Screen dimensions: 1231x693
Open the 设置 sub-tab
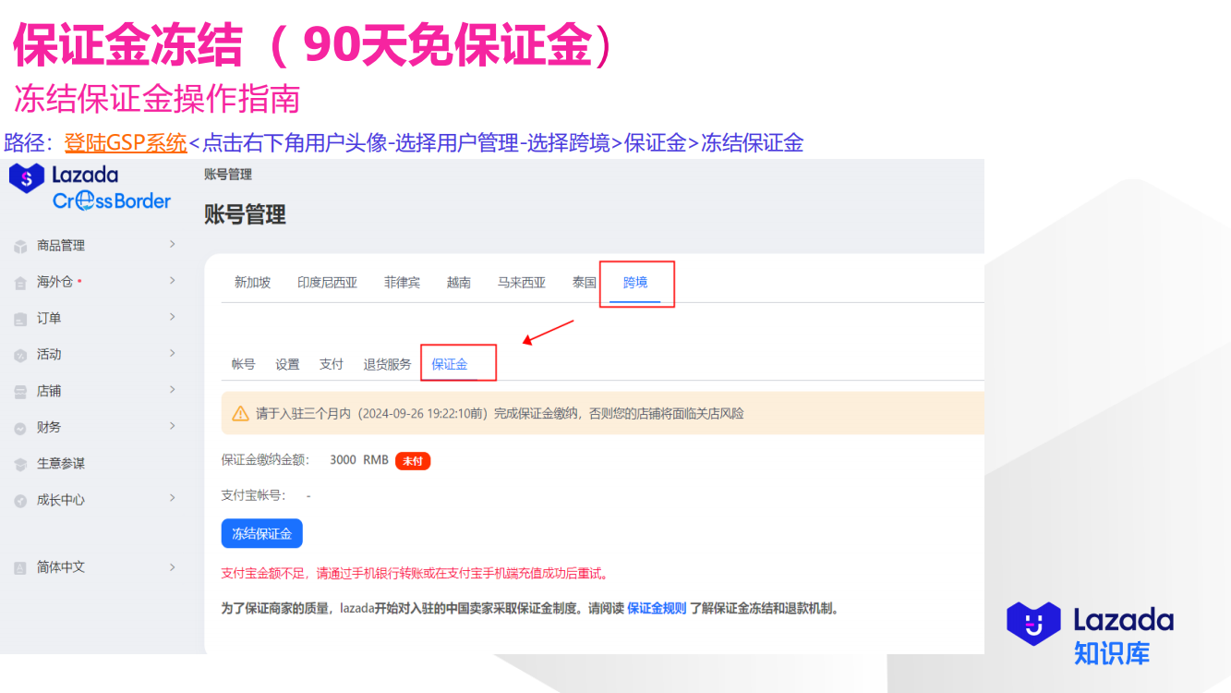pos(287,364)
